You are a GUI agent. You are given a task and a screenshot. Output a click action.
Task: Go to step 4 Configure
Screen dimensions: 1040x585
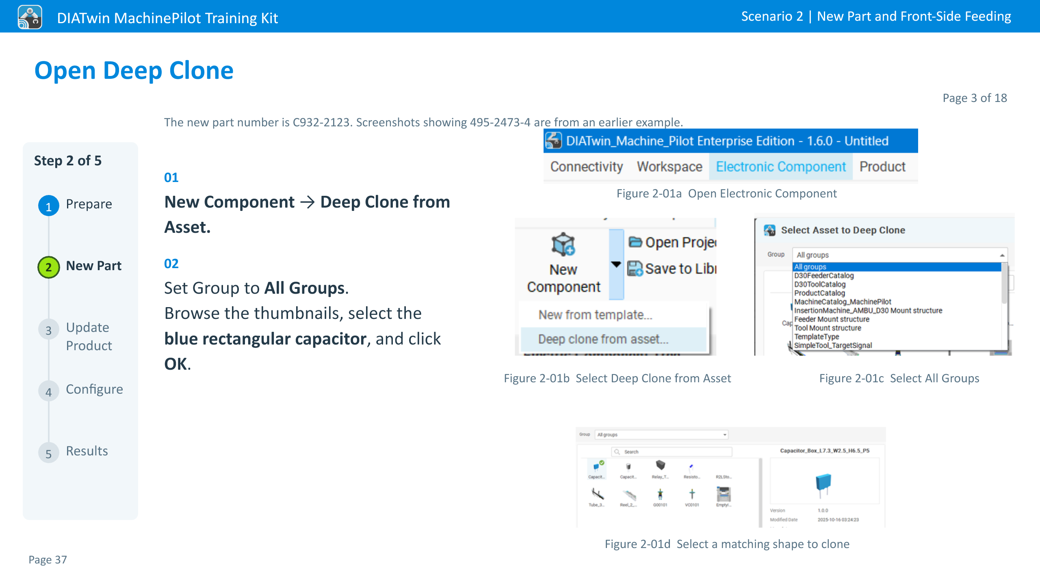pyautogui.click(x=80, y=390)
